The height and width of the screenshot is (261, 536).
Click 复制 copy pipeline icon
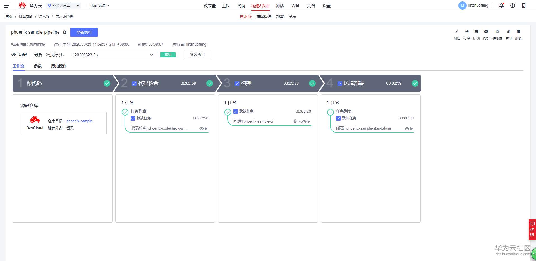pos(509,31)
